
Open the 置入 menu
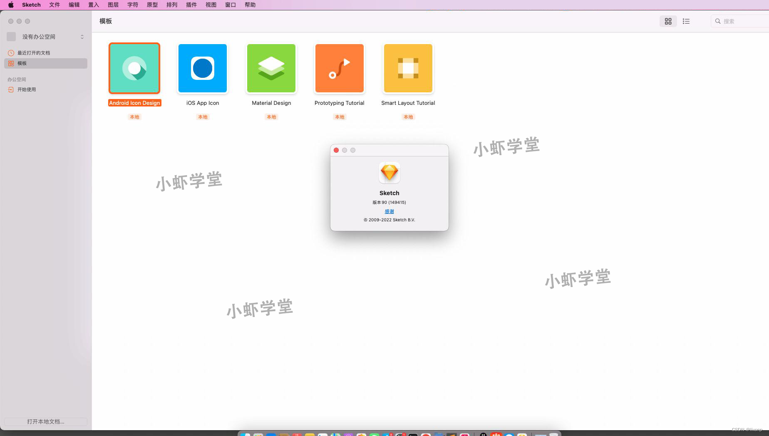click(94, 5)
